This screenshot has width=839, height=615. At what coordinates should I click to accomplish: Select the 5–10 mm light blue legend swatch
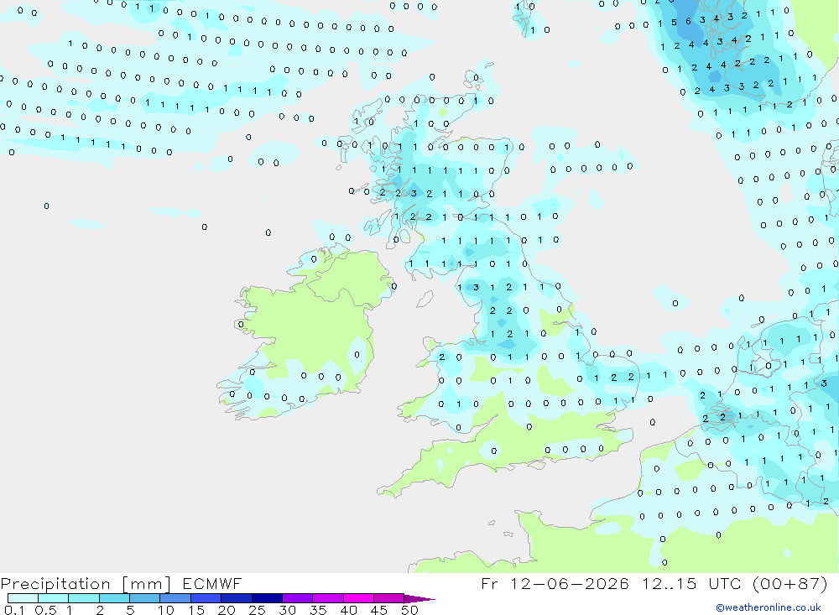pos(144,598)
